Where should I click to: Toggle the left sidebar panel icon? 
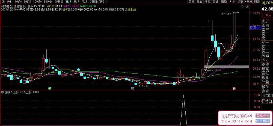[x=3, y=2]
